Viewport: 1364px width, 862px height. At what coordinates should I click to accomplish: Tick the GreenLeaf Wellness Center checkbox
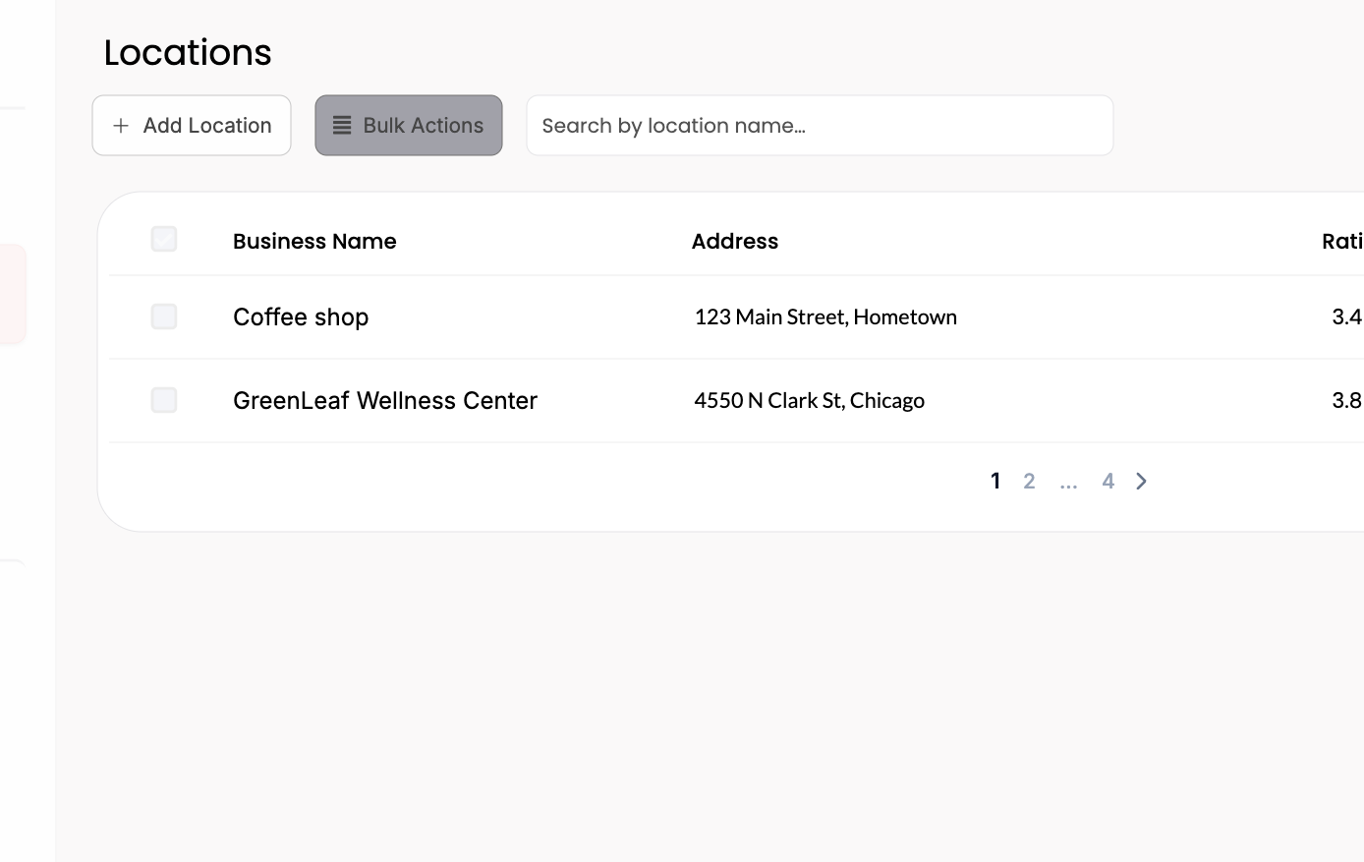pyautogui.click(x=164, y=400)
